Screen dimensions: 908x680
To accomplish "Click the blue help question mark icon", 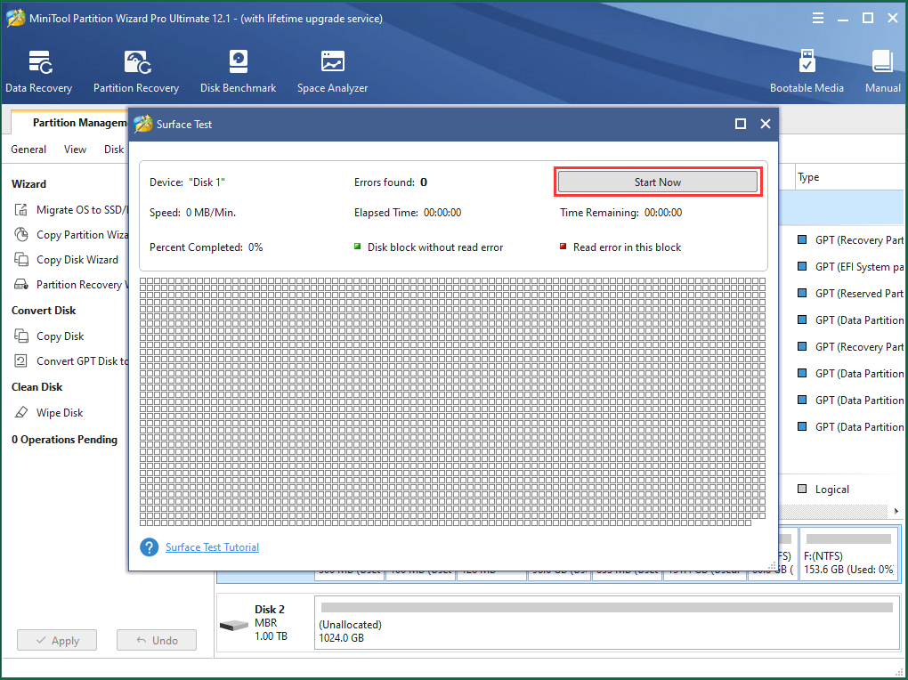I will pos(150,546).
